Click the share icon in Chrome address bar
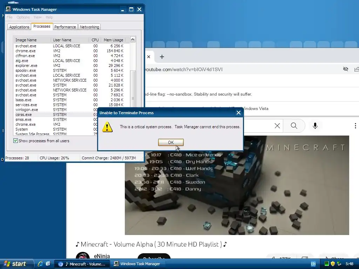The height and width of the screenshot is (269, 359). pos(356,69)
